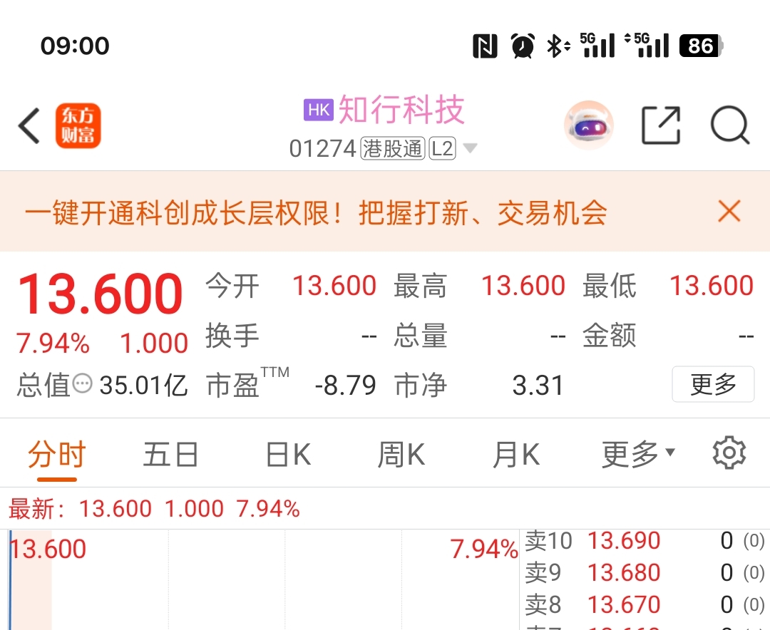Tap the first 5G signal icon
This screenshot has height=630, width=770.
click(597, 45)
